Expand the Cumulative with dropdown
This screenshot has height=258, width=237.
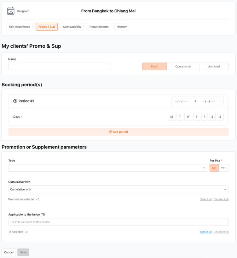pyautogui.click(x=118, y=189)
